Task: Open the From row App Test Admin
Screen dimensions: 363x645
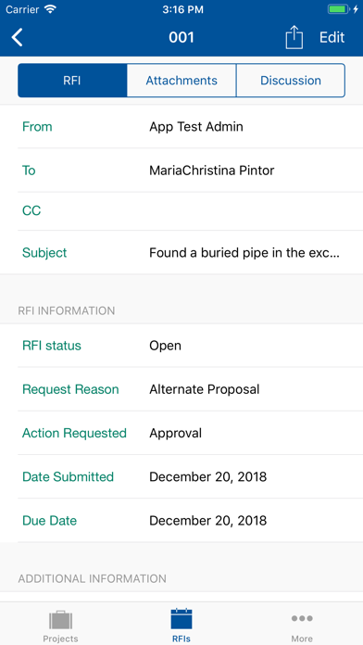Action: point(191,127)
